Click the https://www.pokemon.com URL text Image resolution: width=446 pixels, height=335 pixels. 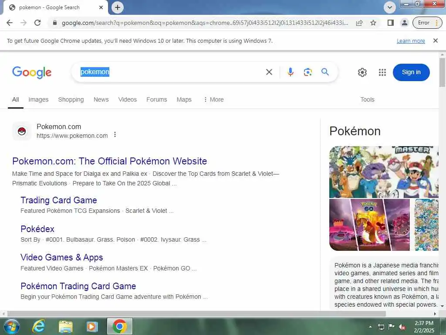click(x=72, y=136)
